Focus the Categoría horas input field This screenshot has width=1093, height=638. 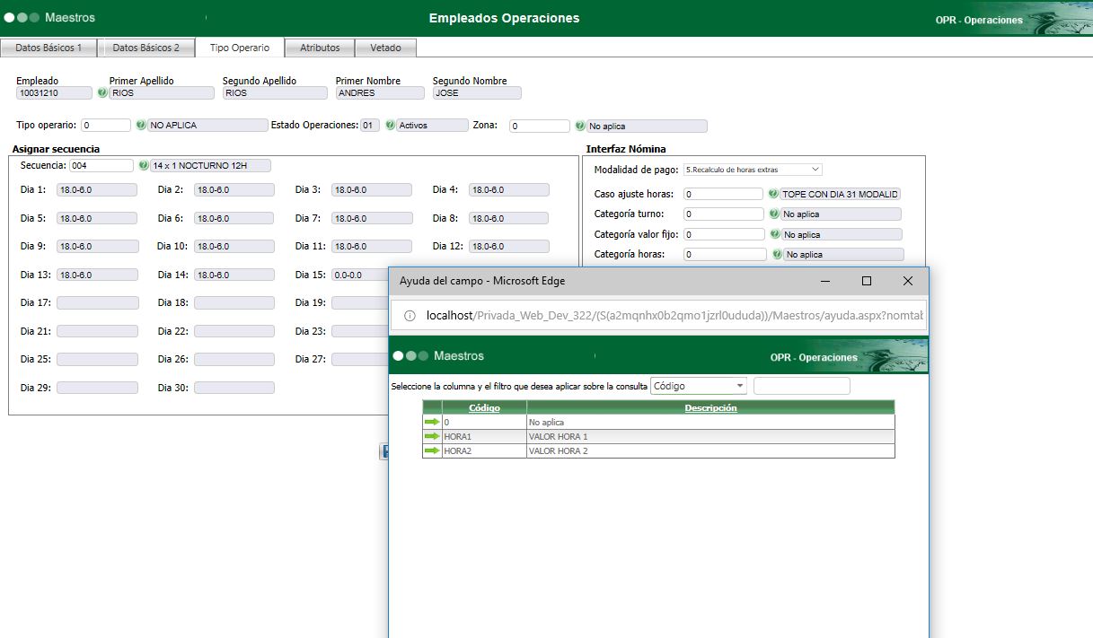pos(725,255)
